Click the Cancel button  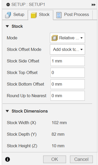pos(81,159)
